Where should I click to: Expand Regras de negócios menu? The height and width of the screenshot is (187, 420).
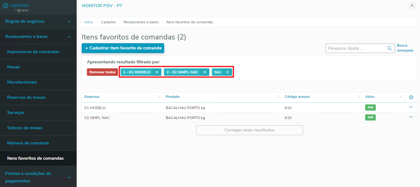[x=69, y=21]
